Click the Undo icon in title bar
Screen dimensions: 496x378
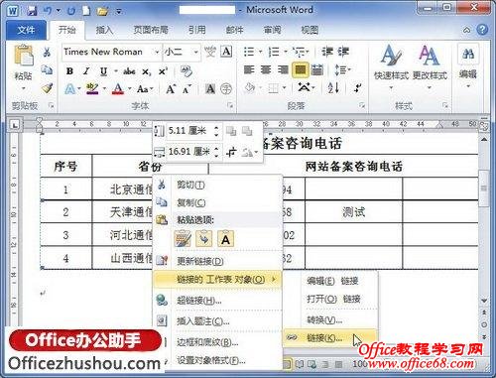[47, 11]
